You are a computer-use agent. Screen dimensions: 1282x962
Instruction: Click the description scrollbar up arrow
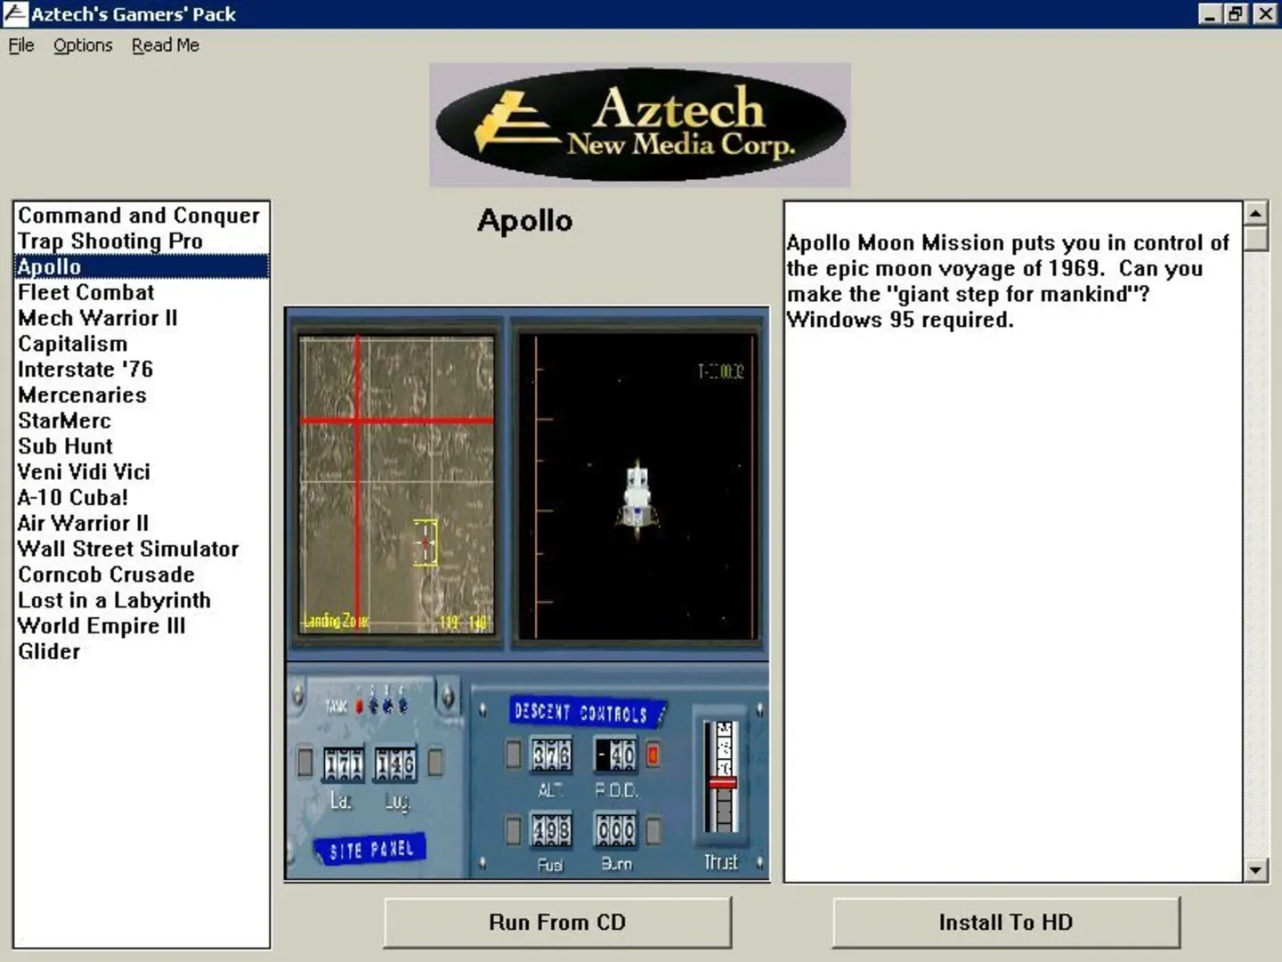pos(1255,213)
